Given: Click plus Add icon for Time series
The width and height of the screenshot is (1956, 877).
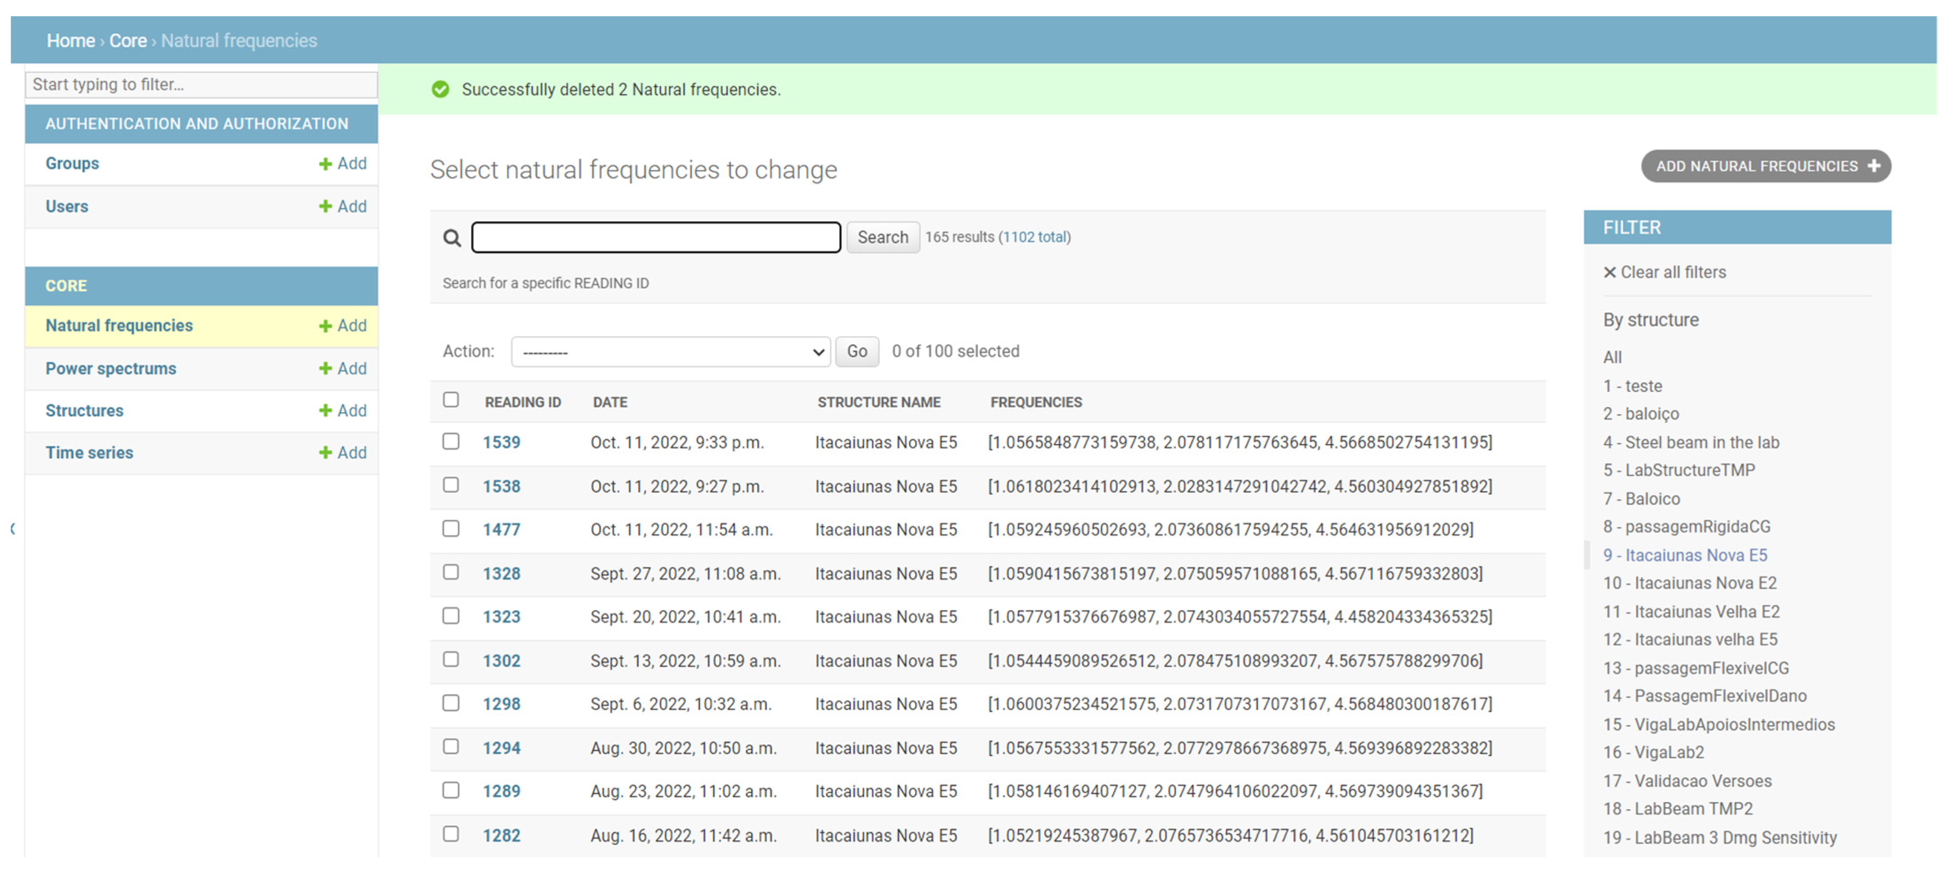Looking at the screenshot, I should click(x=325, y=453).
